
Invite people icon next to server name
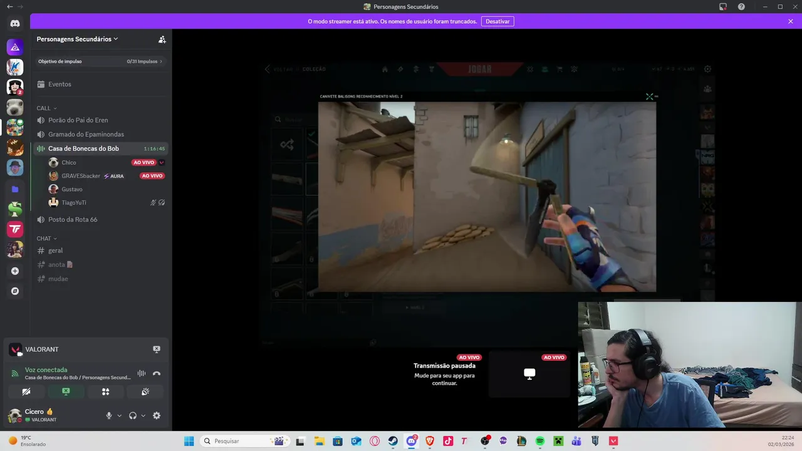(x=162, y=39)
